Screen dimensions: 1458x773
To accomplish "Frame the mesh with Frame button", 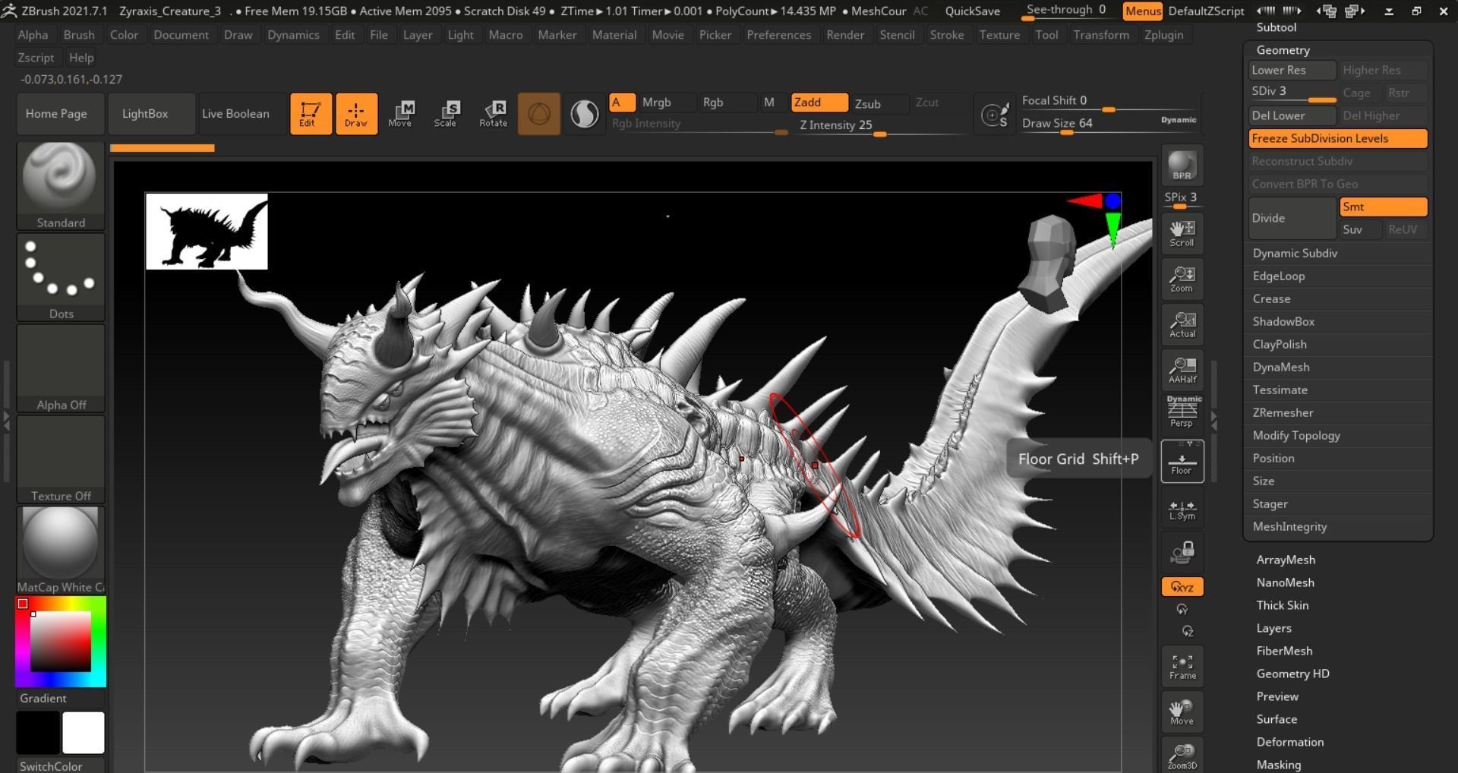I will pyautogui.click(x=1182, y=667).
